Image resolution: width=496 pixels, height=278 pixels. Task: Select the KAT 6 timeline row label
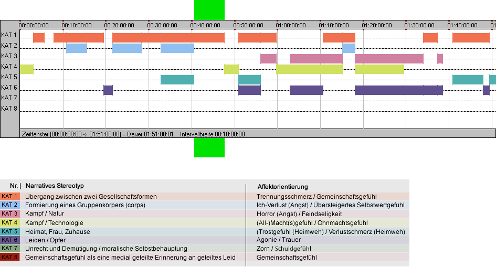(9, 87)
